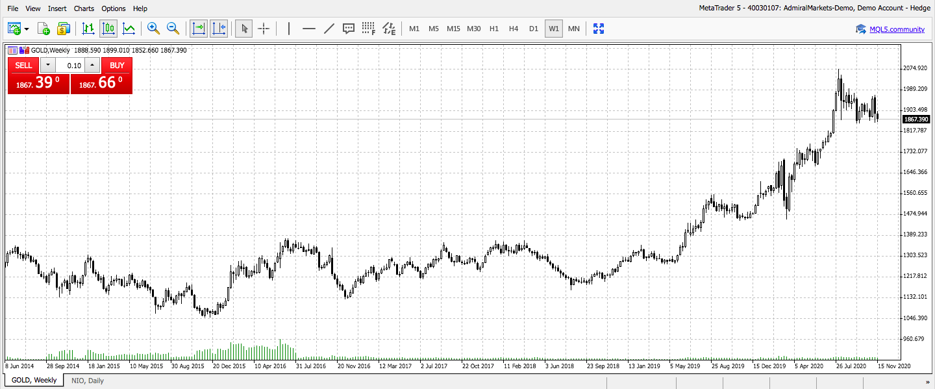Viewport: 935px width, 389px height.
Task: Select the H4 timeframe
Action: (x=514, y=29)
